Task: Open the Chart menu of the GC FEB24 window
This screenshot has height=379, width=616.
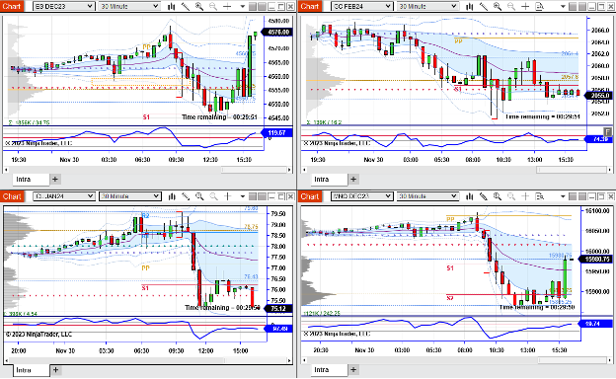Action: point(310,6)
